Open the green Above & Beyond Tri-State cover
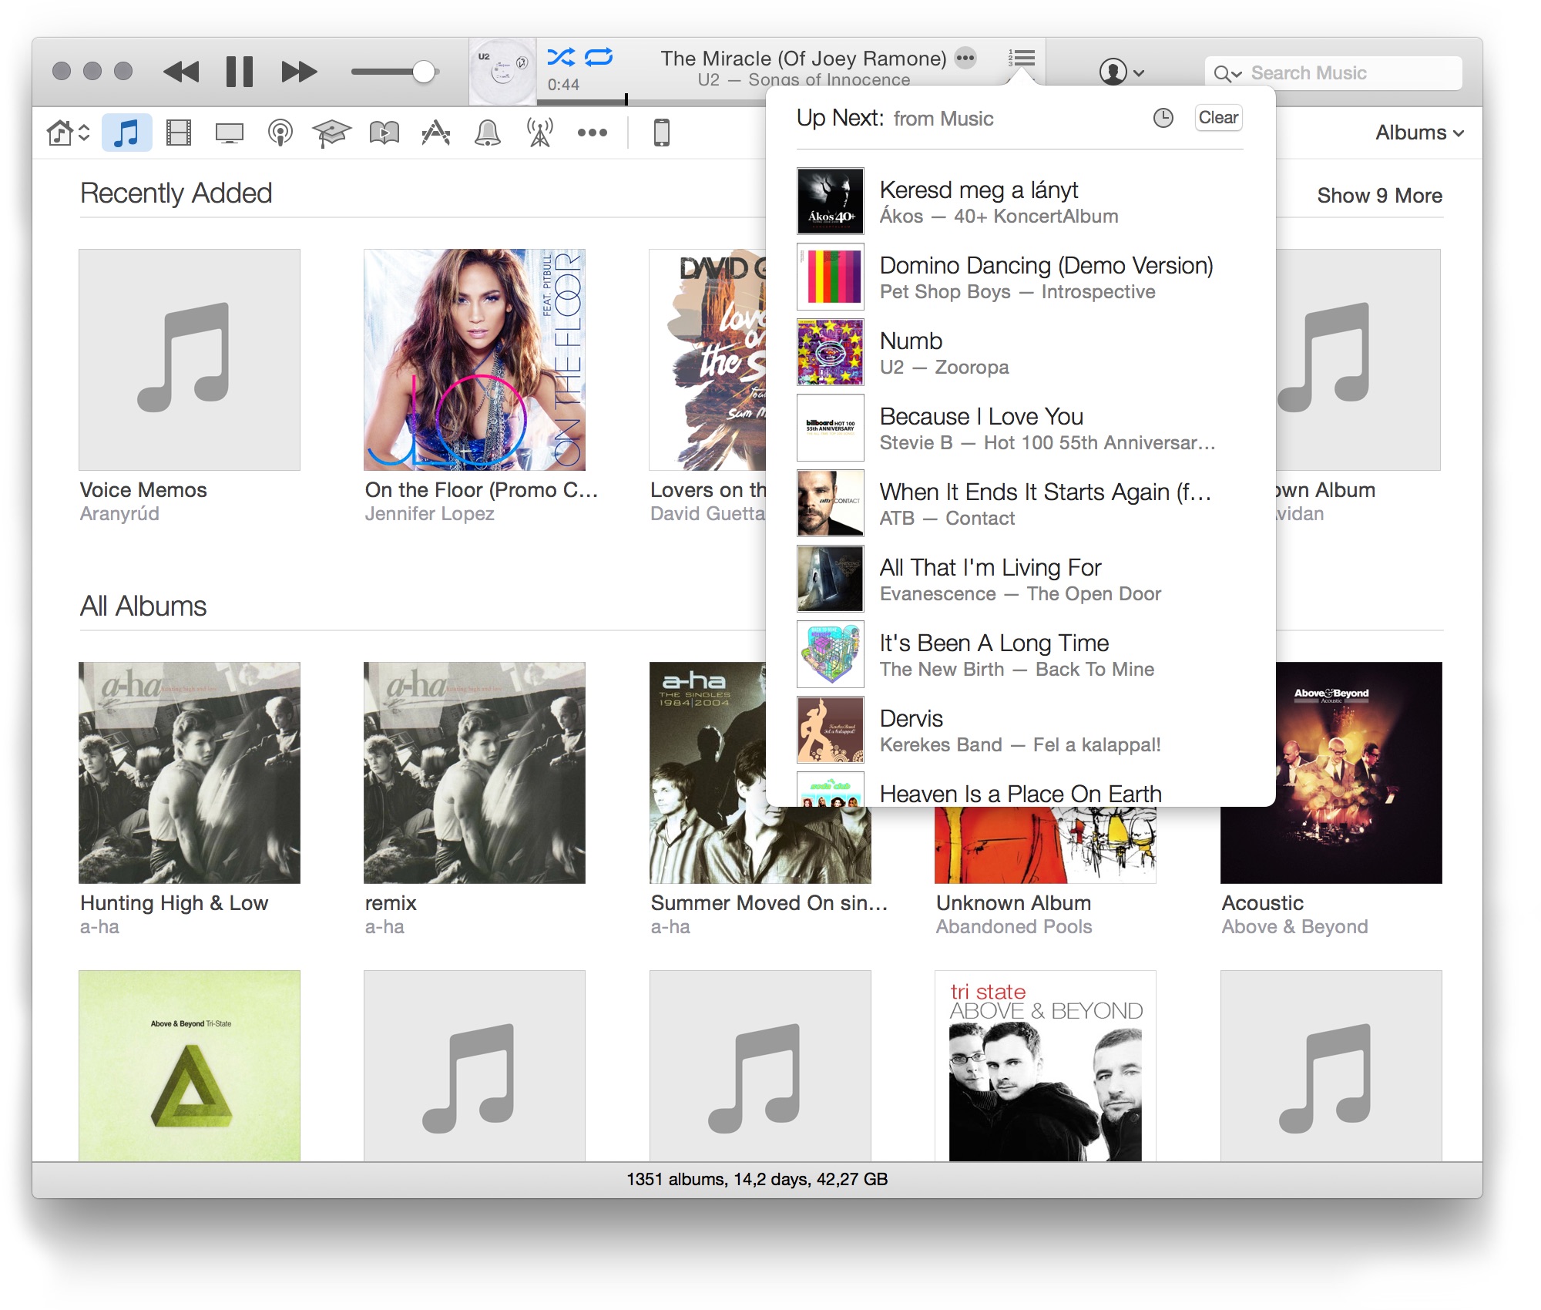The image size is (1541, 1310). coord(190,1066)
